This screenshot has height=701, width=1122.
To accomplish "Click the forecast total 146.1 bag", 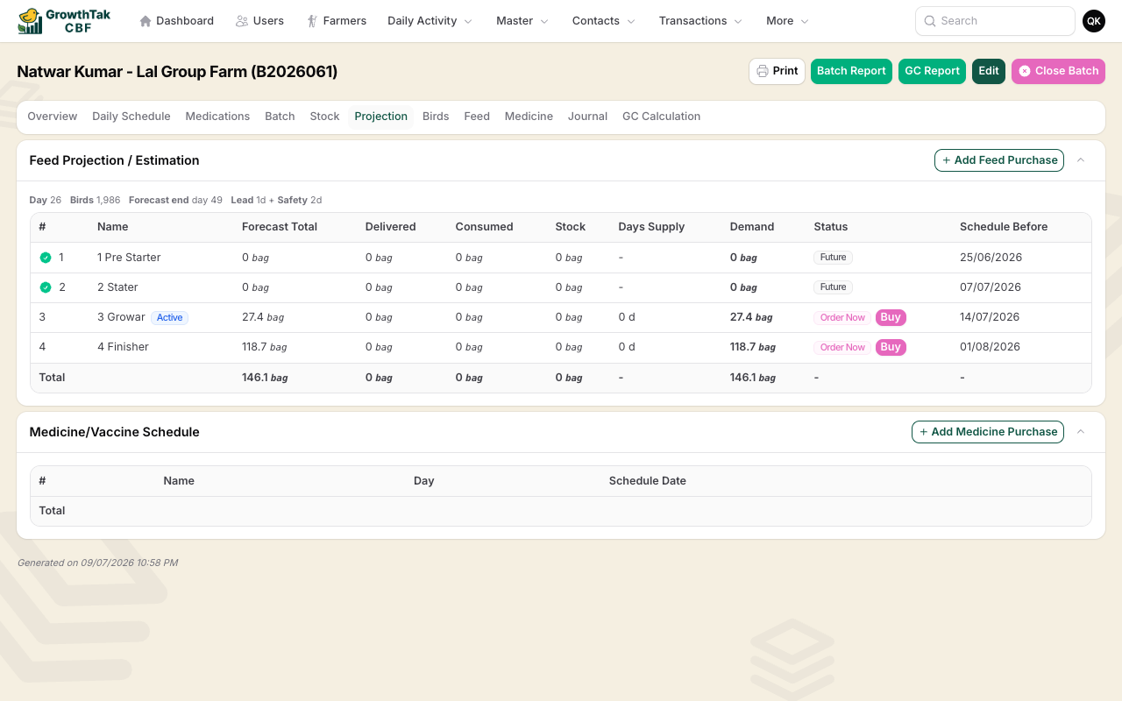I will click(x=265, y=378).
